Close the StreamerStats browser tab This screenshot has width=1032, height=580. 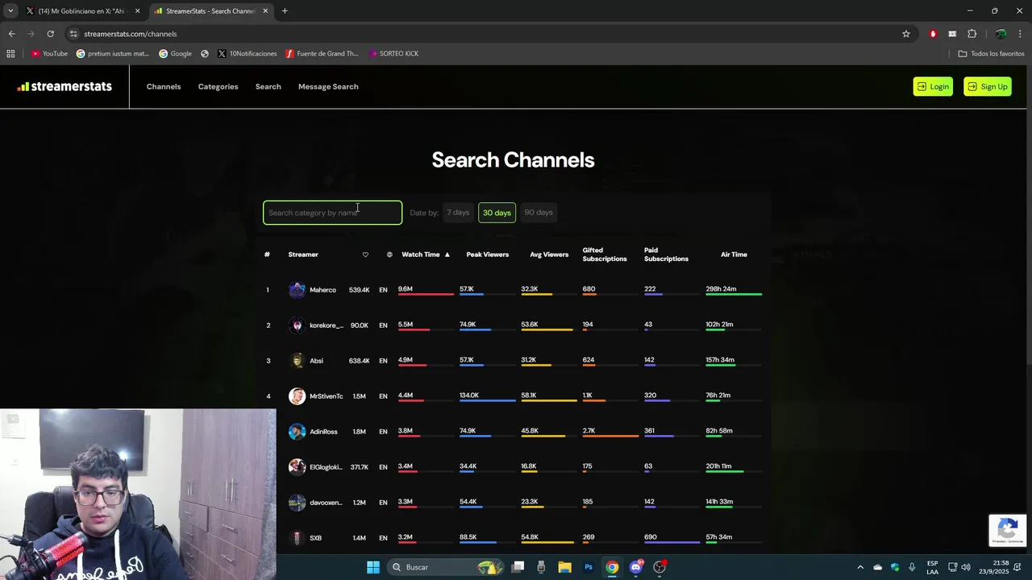click(265, 11)
